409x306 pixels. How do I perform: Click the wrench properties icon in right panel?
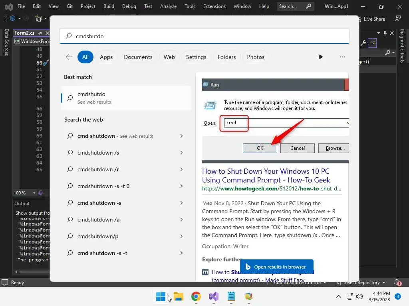pos(363,43)
